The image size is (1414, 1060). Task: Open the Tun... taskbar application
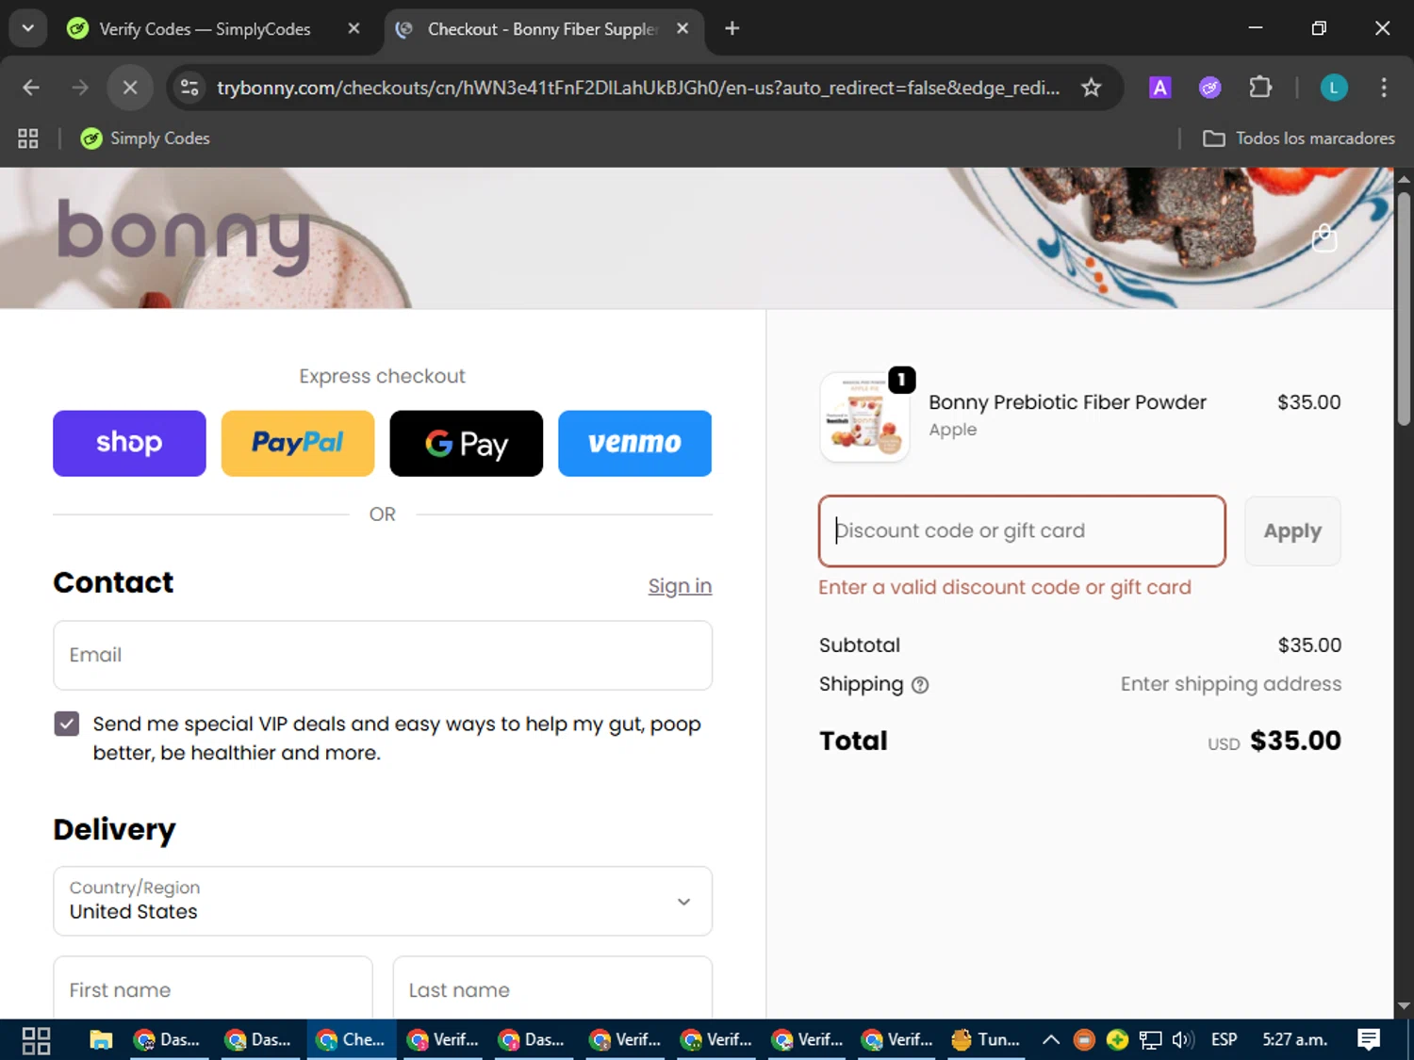(986, 1040)
